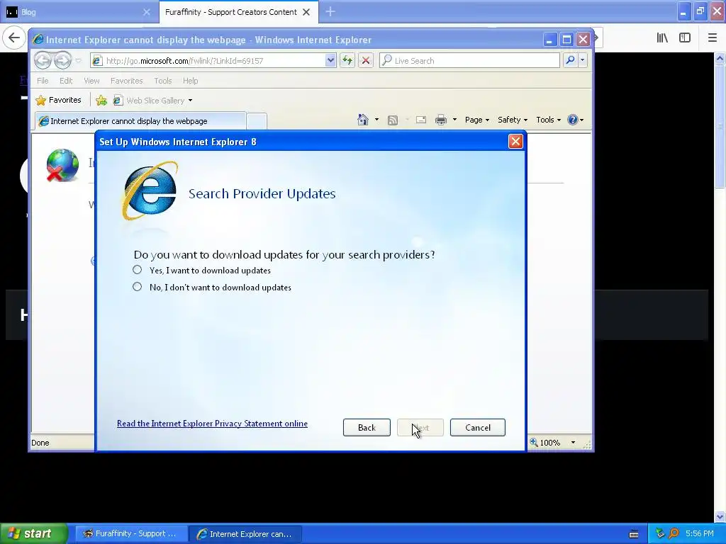Toggle the Firefox sidebar icon
This screenshot has width=726, height=544.
[685, 38]
